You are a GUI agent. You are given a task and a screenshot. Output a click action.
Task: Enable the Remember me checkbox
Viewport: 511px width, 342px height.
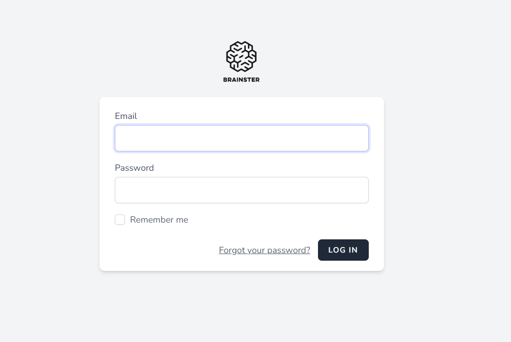click(x=120, y=220)
